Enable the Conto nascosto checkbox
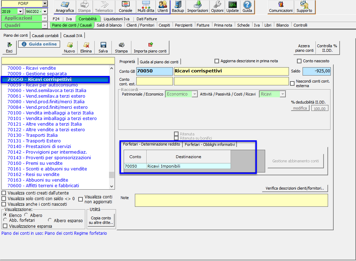Viewport: 356px width, 261px height. click(x=299, y=61)
